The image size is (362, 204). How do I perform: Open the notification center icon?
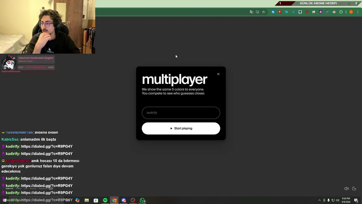(356, 200)
